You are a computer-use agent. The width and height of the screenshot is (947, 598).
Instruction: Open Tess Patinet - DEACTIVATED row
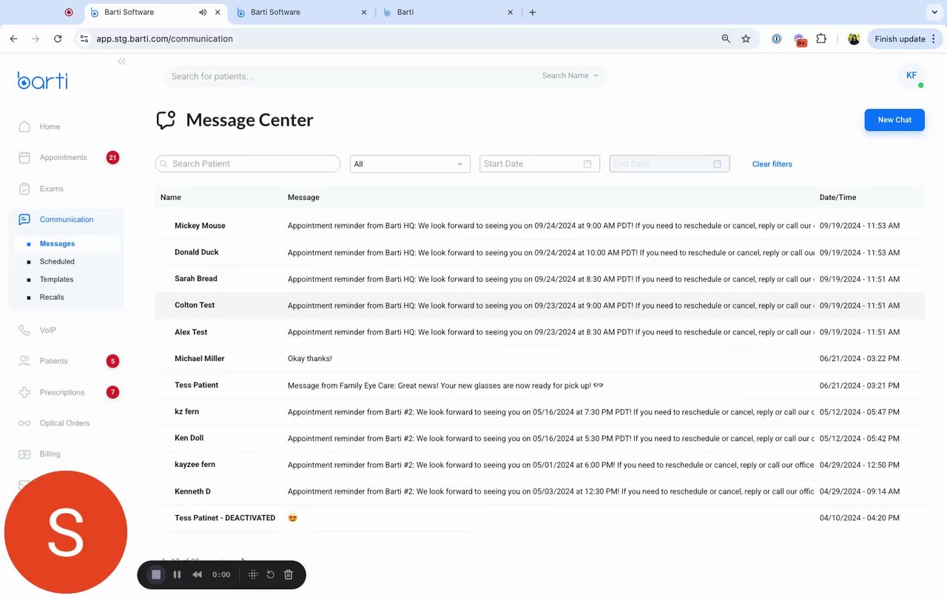[539, 518]
